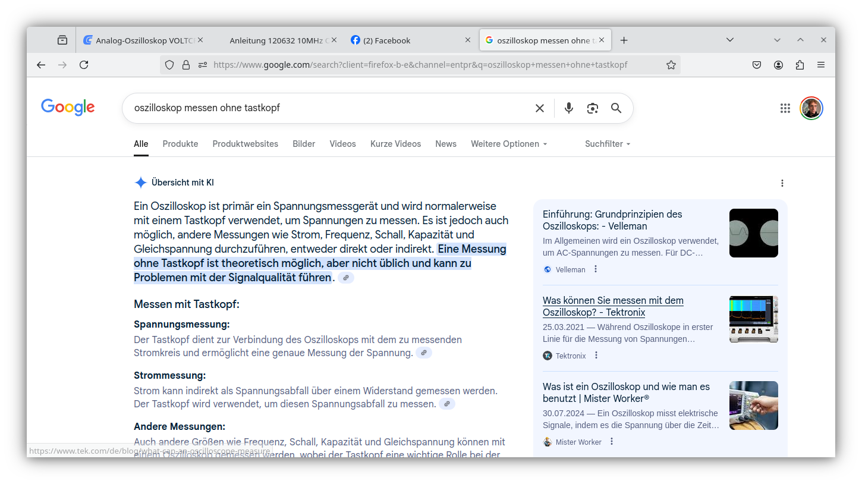
Task: Click the AI Overview sparkle icon
Action: pos(140,183)
